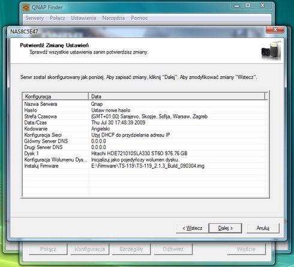
Task: Open the Narzędzia menu
Action: (x=113, y=18)
